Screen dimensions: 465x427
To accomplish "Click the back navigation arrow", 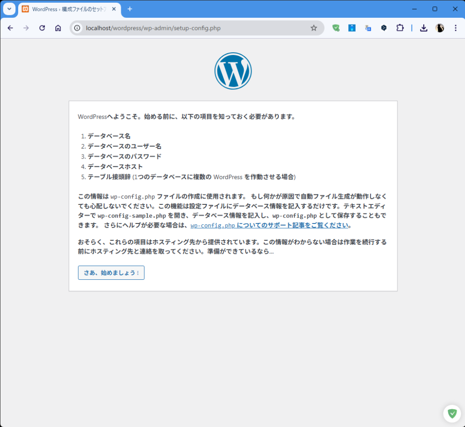I will coord(10,28).
